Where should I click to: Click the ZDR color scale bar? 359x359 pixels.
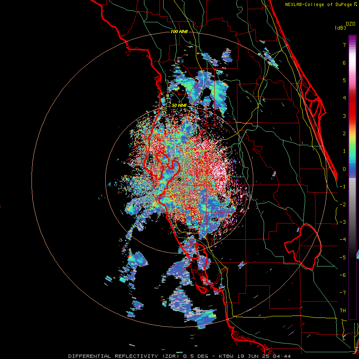pyautogui.click(x=352, y=177)
